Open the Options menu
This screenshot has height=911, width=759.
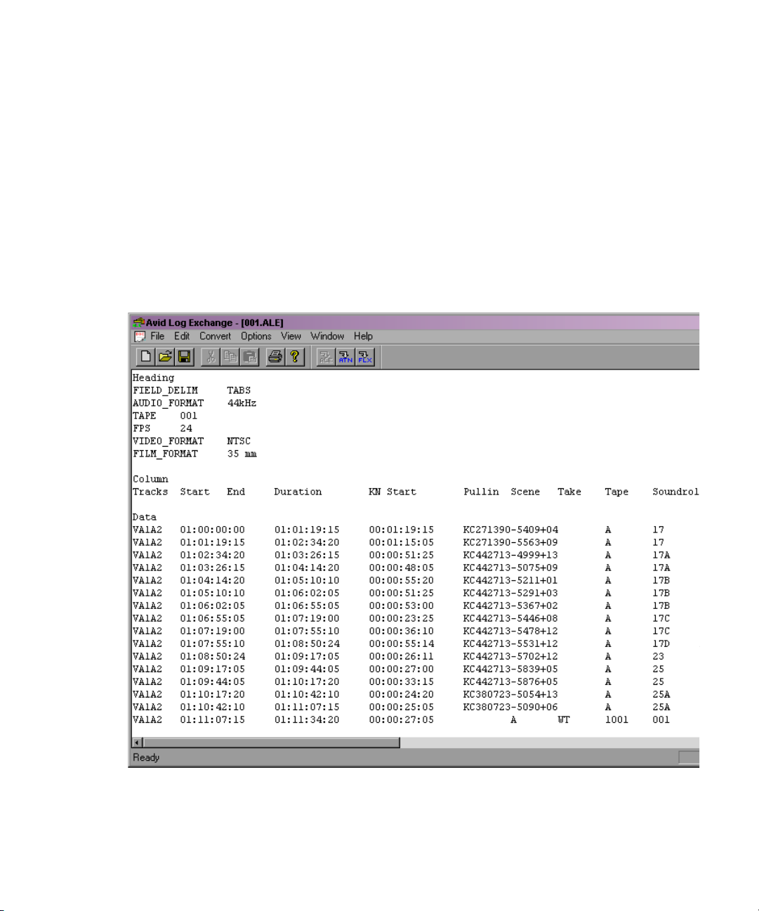click(256, 336)
